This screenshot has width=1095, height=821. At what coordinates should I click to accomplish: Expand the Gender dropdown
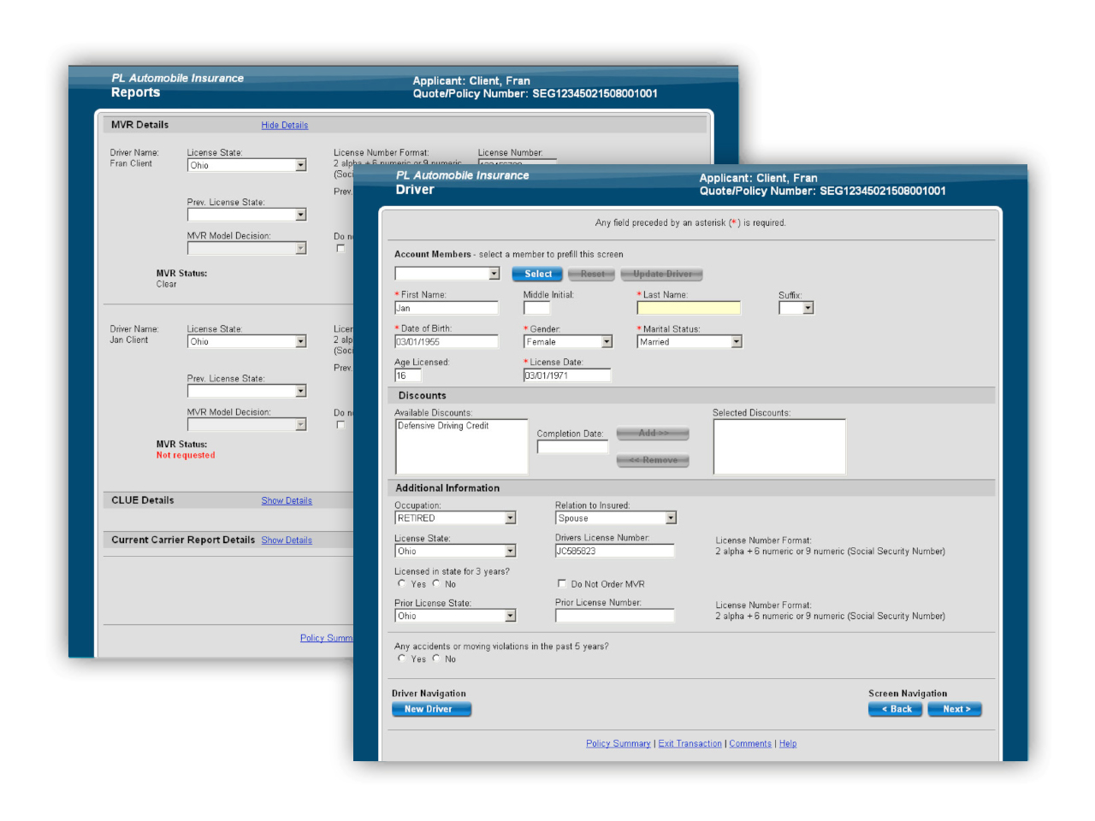tap(568, 342)
